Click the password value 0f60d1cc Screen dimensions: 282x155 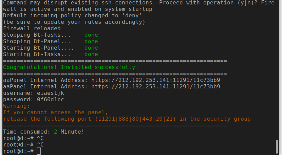click(51, 100)
